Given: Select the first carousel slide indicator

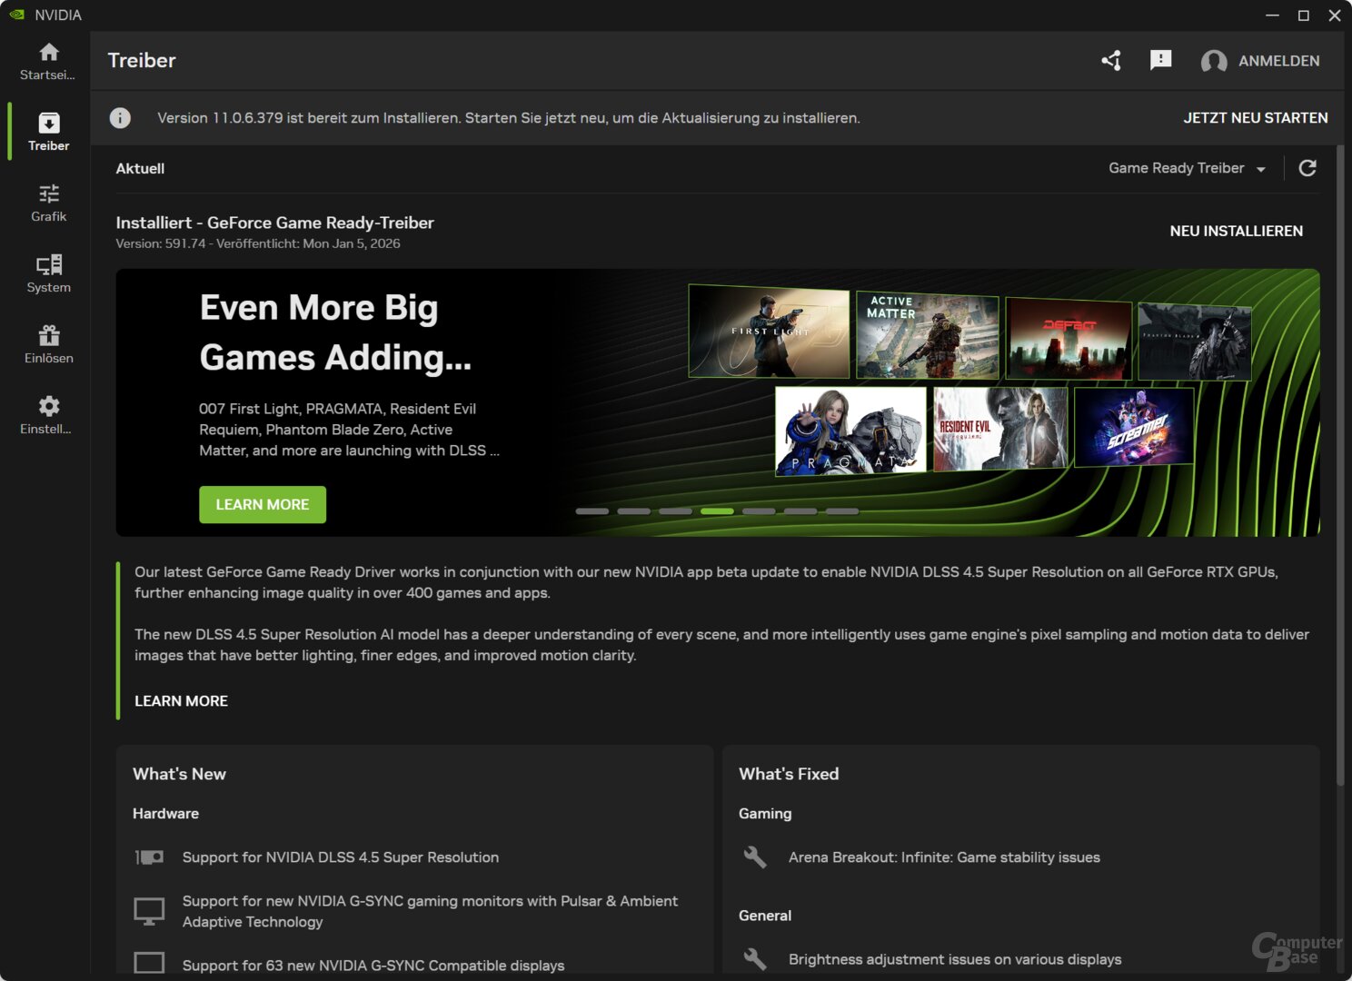Looking at the screenshot, I should coord(591,511).
